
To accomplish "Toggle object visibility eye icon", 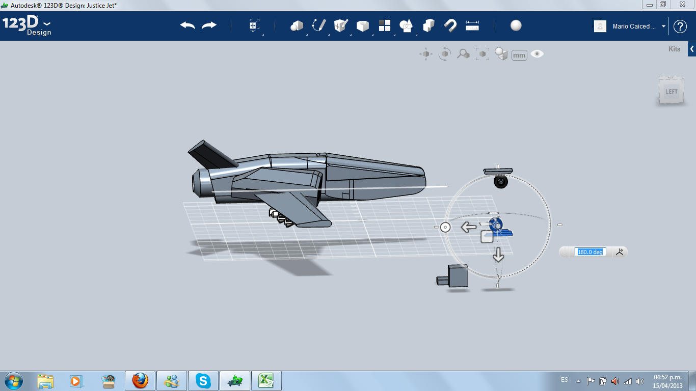I will (x=537, y=54).
